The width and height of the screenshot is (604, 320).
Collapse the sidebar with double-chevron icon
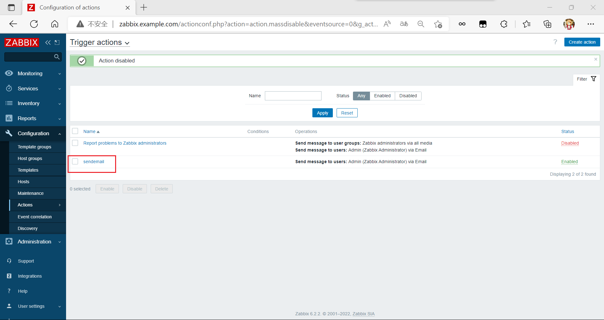(48, 42)
